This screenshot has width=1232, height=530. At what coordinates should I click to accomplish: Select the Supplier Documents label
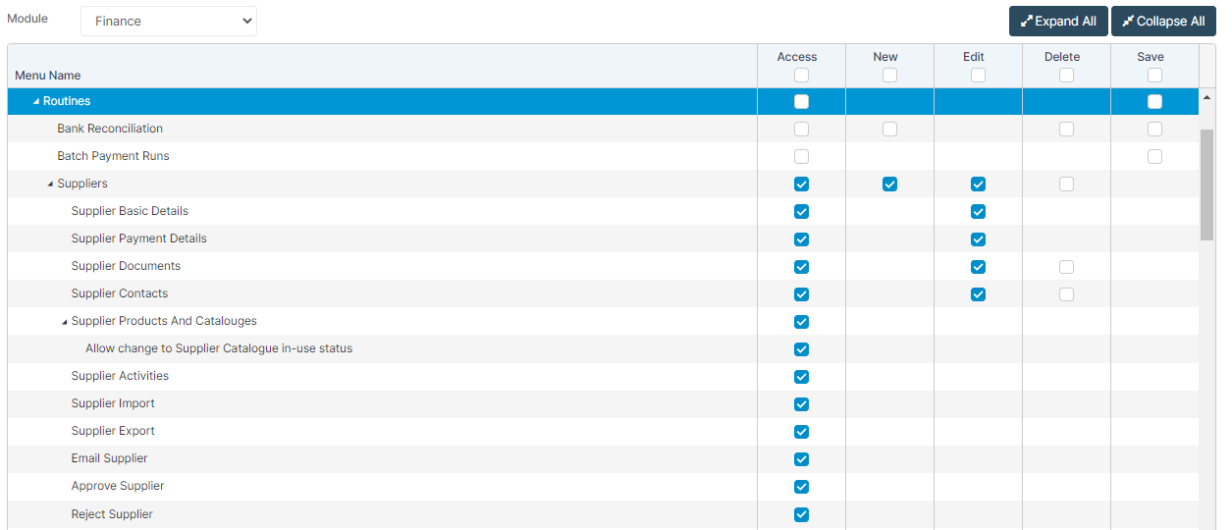126,266
